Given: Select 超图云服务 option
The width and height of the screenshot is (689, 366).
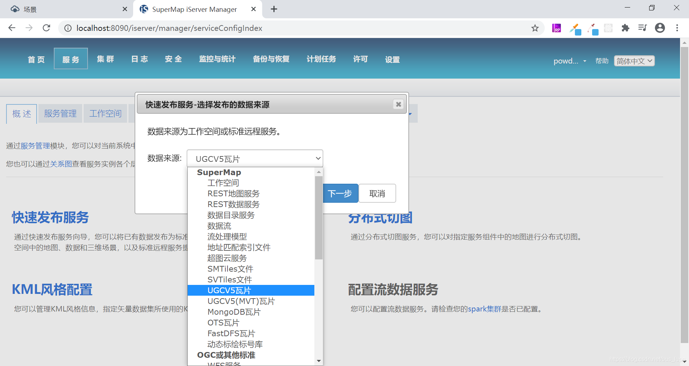Looking at the screenshot, I should coord(251,258).
